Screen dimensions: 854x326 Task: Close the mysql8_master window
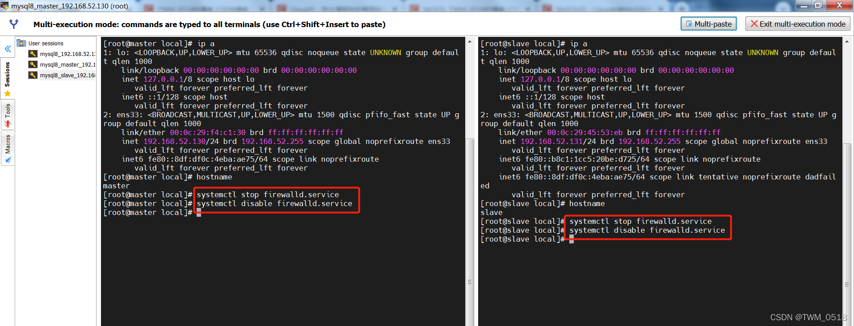[x=839, y=5]
